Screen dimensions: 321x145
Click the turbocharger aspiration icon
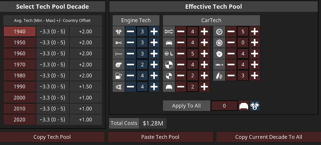tap(118, 65)
